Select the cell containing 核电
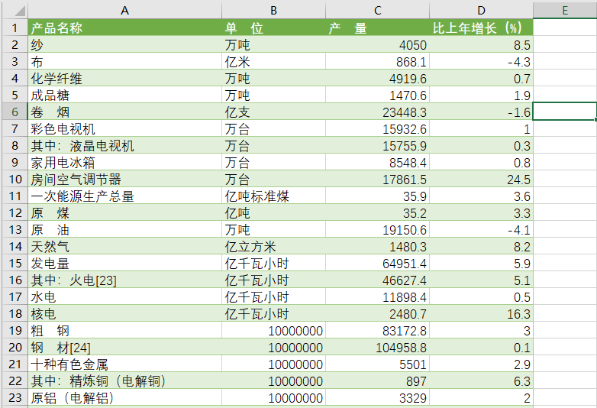Viewport: 597px width, 408px height. (125, 313)
